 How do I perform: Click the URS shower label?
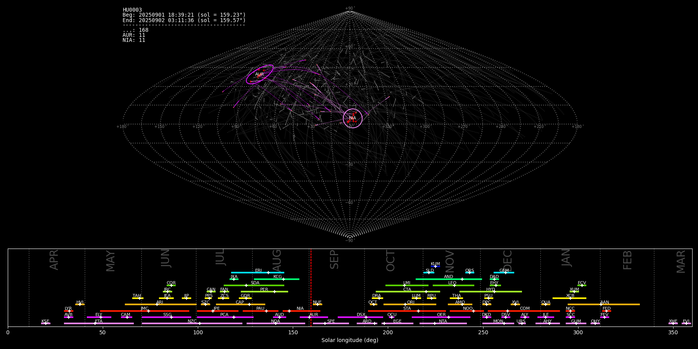click(x=521, y=321)
